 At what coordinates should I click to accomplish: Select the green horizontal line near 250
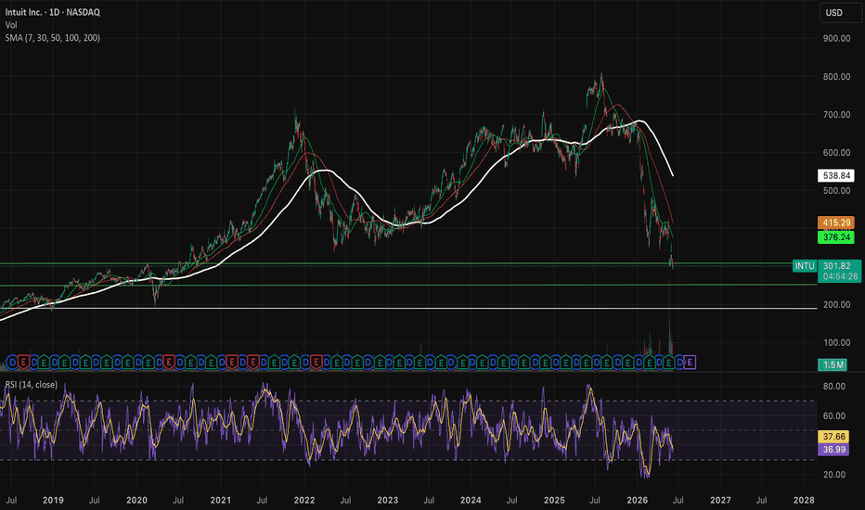click(x=408, y=285)
